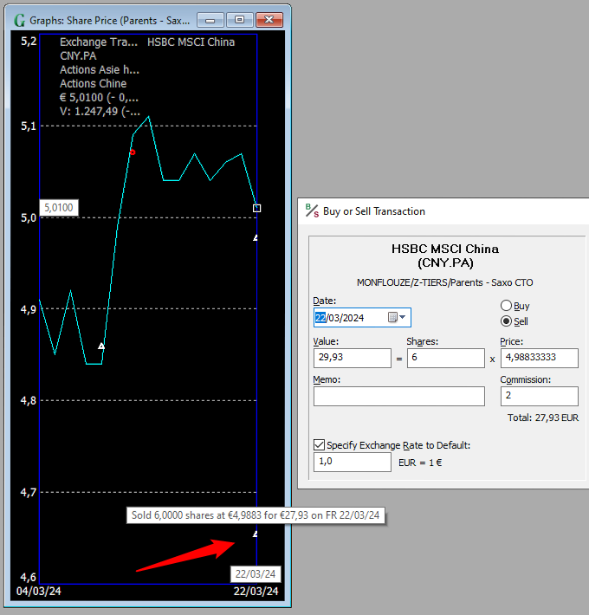Toggle Specify Exchange Rate to Default checkbox
Viewport: 589px width, 615px height.
point(320,444)
